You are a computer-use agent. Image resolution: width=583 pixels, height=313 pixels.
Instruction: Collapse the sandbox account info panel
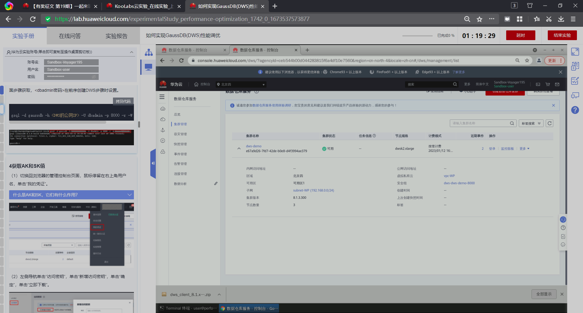pos(131,52)
